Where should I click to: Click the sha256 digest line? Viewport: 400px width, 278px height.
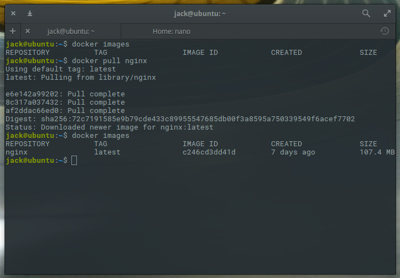point(180,119)
